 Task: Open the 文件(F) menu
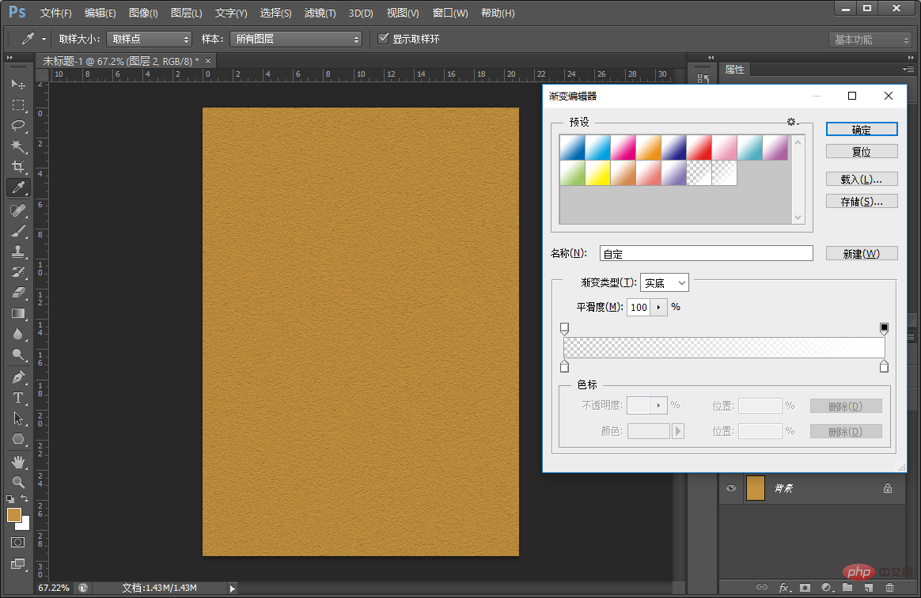coord(56,13)
